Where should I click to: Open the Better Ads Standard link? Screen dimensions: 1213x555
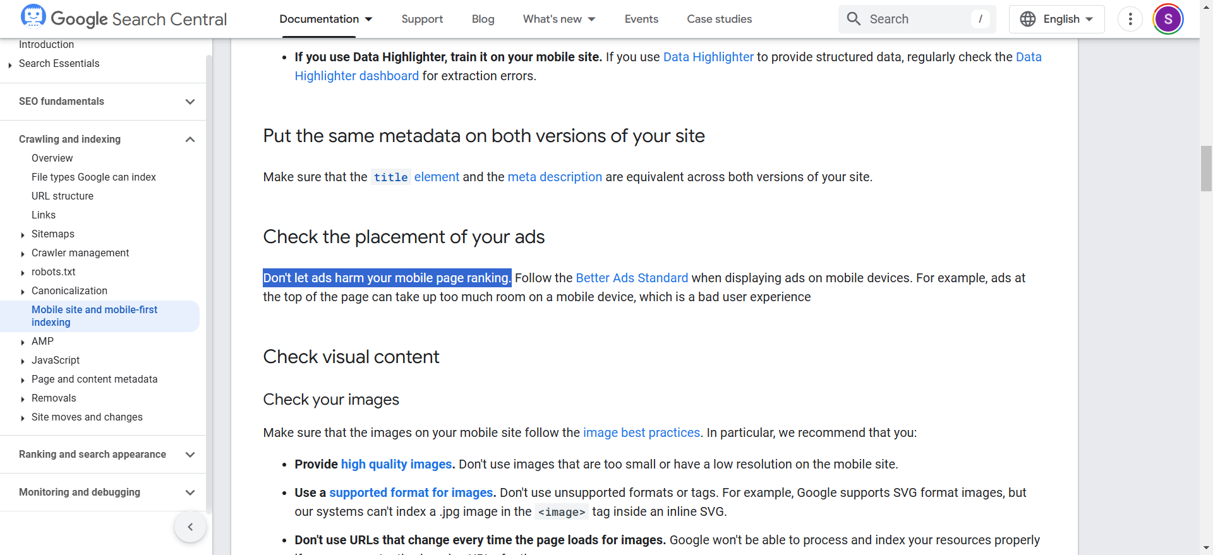631,278
